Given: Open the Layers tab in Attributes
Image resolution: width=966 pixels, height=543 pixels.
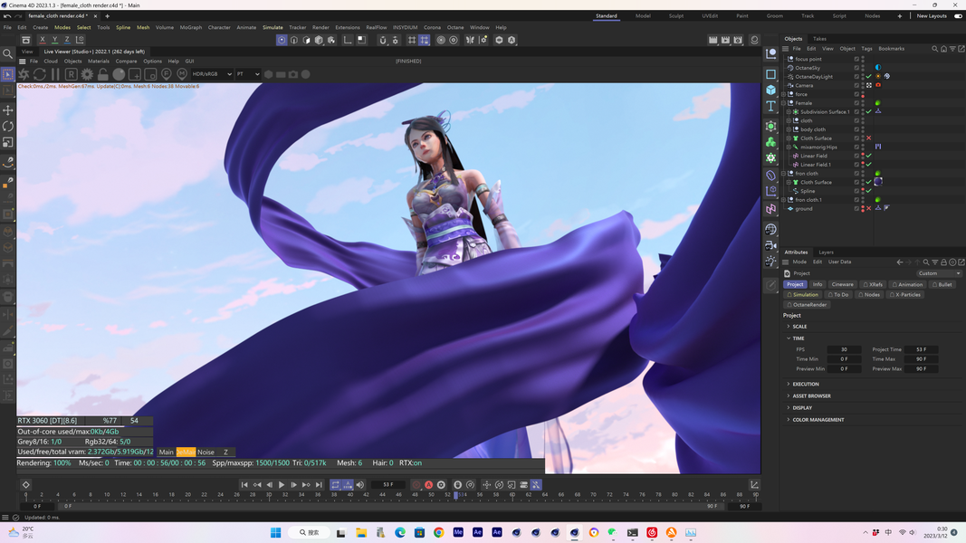Looking at the screenshot, I should click(826, 252).
